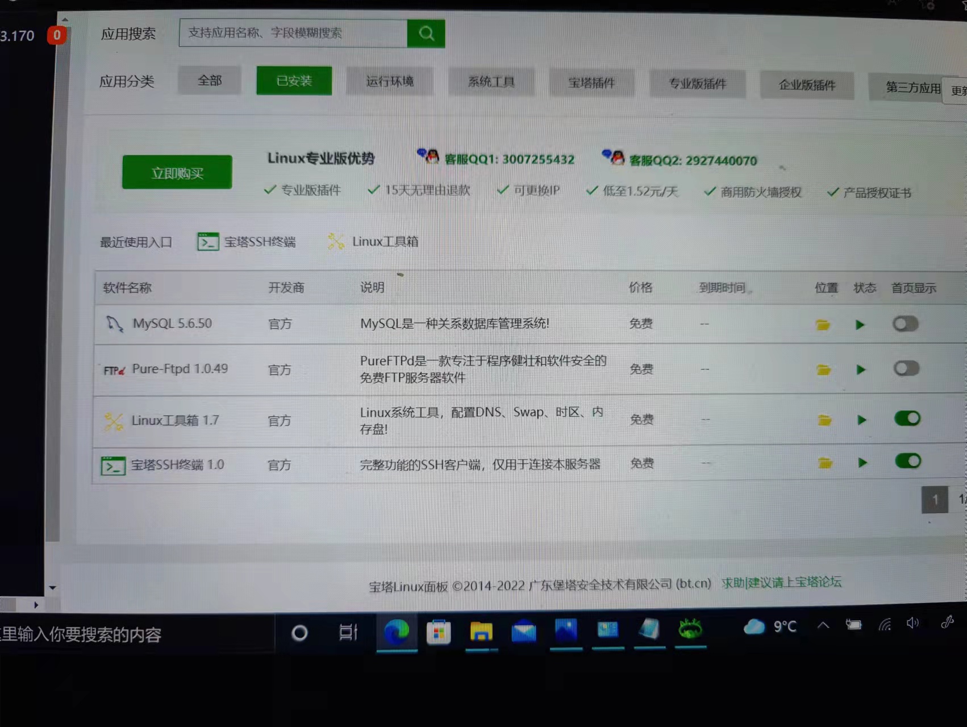Click the sidebar scroll down arrow
Image resolution: width=967 pixels, height=727 pixels.
tap(52, 588)
